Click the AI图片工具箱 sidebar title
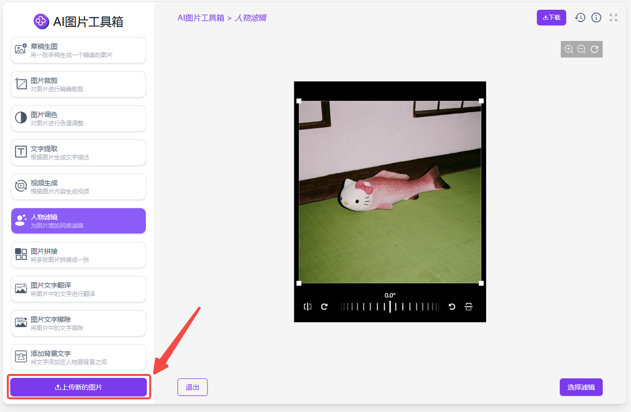 click(88, 22)
